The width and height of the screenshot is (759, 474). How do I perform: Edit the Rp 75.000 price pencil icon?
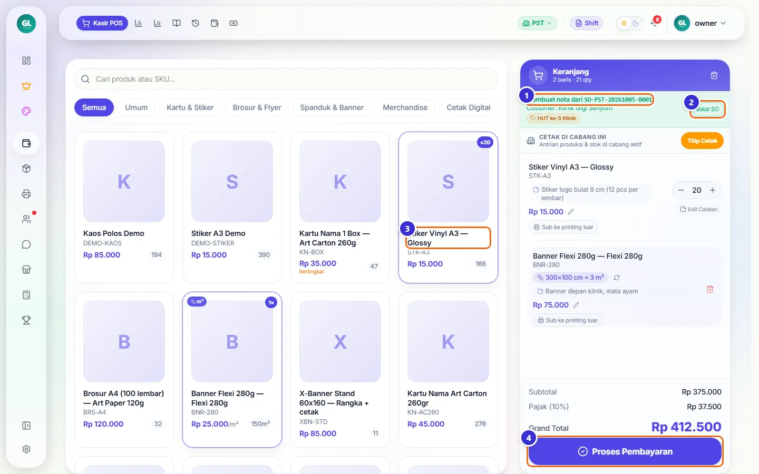pos(576,305)
